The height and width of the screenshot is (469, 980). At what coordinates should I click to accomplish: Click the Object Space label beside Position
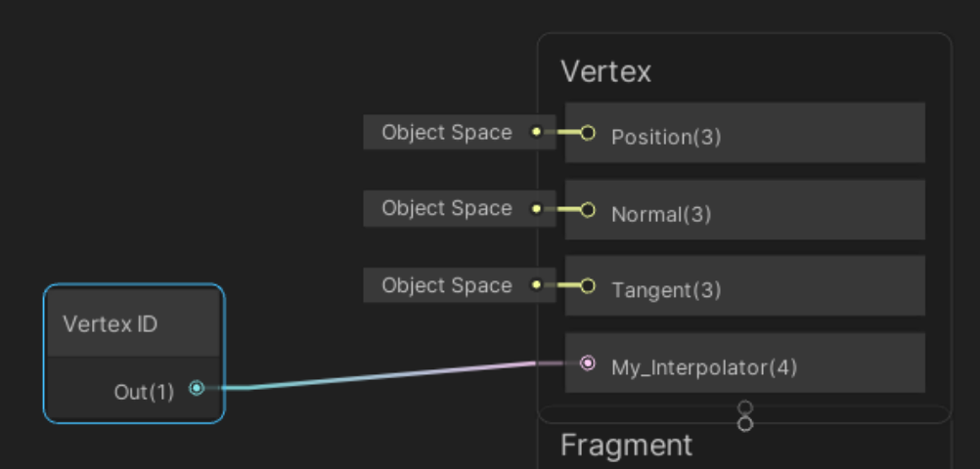pyautogui.click(x=446, y=132)
